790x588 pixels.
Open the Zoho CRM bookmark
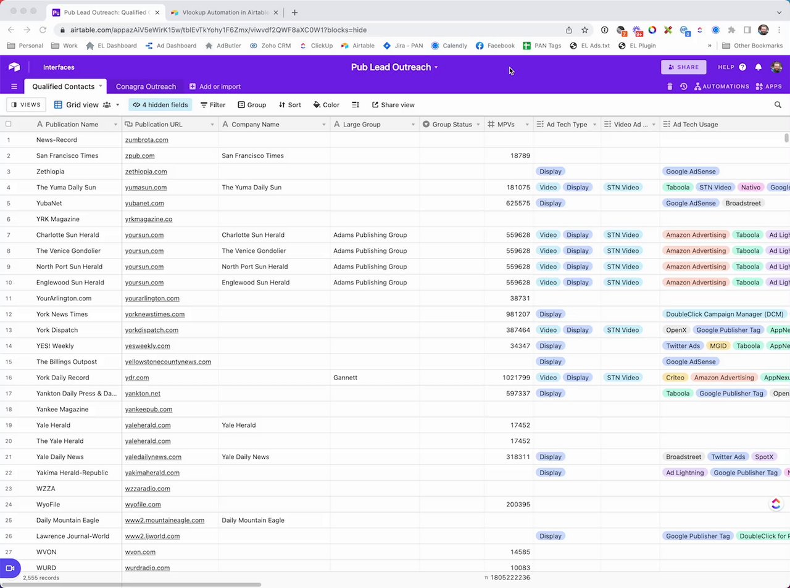pos(270,46)
